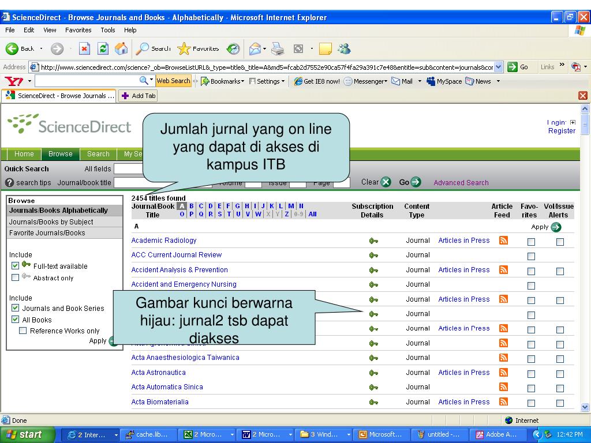Click the search tips question mark icon
Viewport: 591px width, 443px height.
(x=9, y=183)
